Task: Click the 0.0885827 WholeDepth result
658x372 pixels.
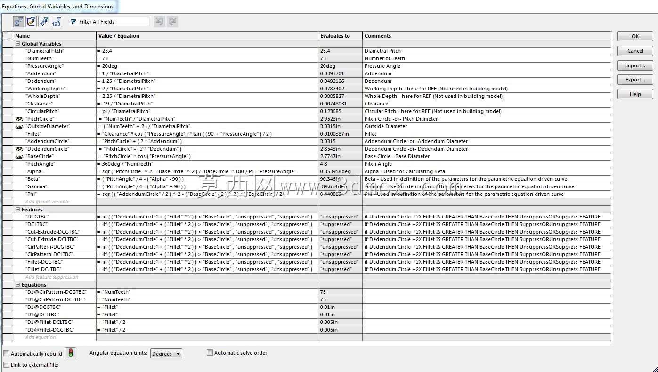Action: tap(332, 96)
